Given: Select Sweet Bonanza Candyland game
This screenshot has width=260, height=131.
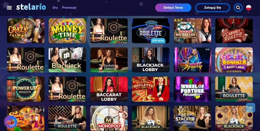Looking at the screenshot, I should (234, 60).
